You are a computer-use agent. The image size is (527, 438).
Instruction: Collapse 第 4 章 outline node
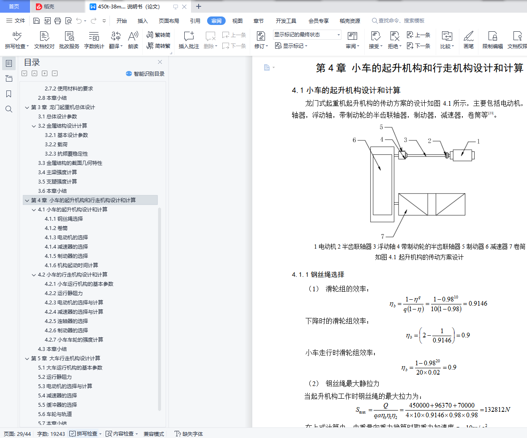tap(27, 200)
